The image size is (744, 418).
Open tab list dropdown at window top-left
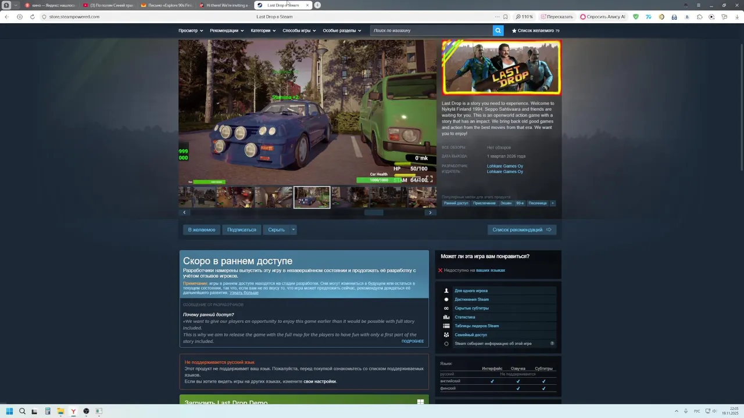[16, 5]
